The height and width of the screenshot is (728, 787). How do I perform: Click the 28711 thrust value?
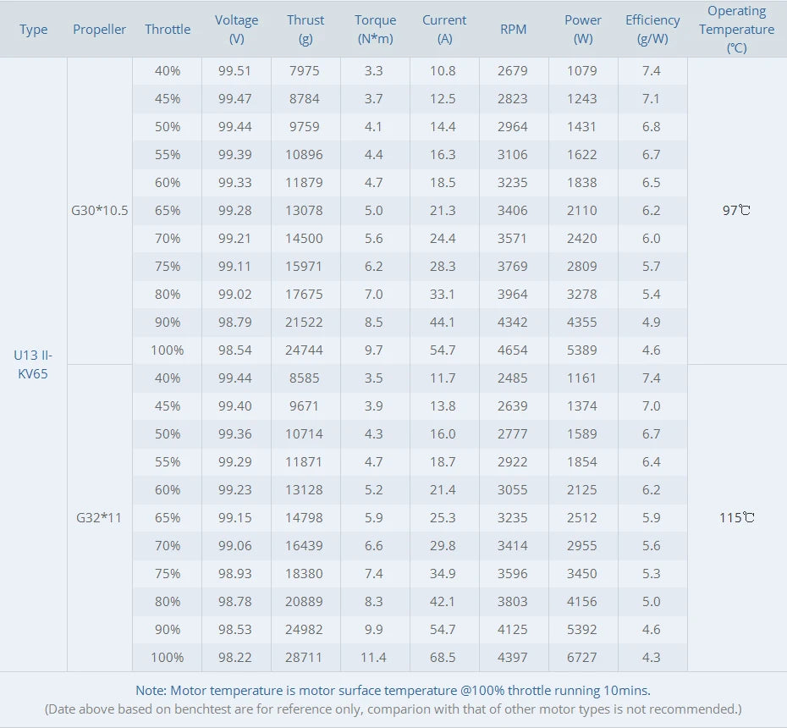(x=305, y=657)
